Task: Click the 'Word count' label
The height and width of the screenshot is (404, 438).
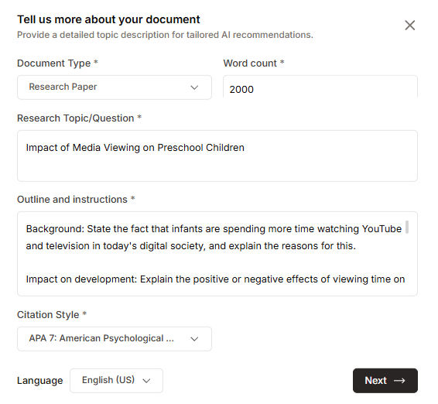Action: [250, 63]
